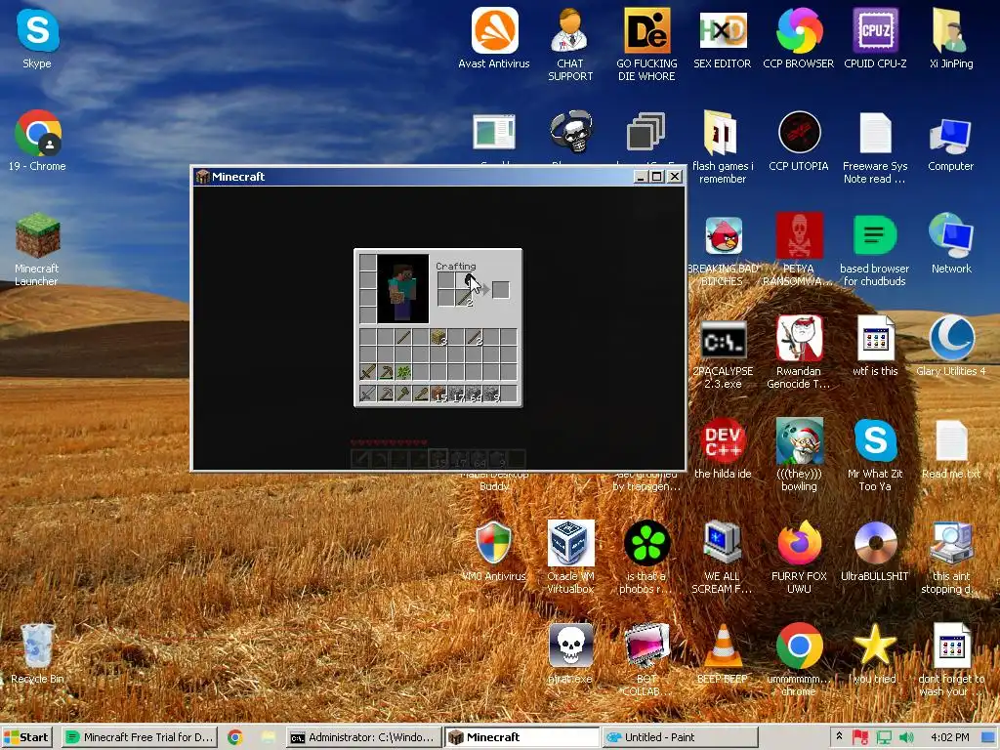Open Skype desktop shortcut
The width and height of the screenshot is (1000, 750).
coord(37,38)
